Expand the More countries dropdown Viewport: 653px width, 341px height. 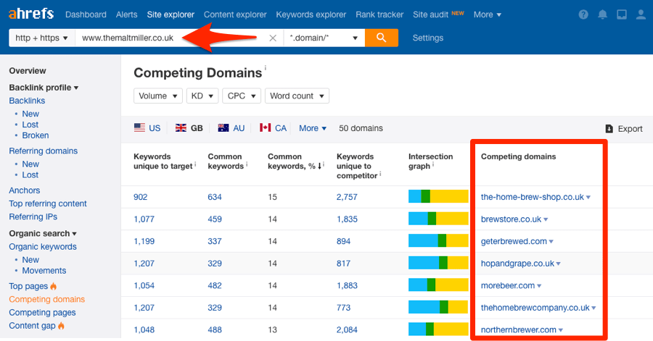tap(313, 128)
